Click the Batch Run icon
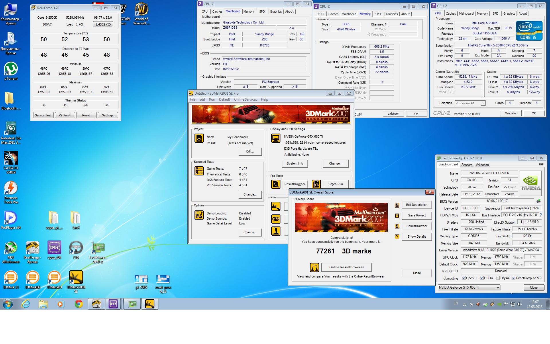The width and height of the screenshot is (550, 344). pos(316,184)
